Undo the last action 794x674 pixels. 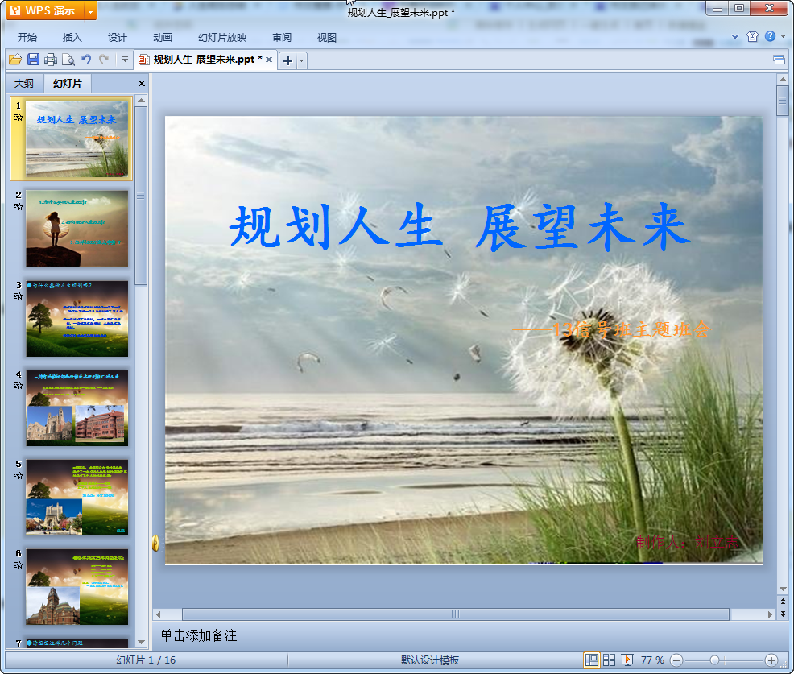[86, 60]
